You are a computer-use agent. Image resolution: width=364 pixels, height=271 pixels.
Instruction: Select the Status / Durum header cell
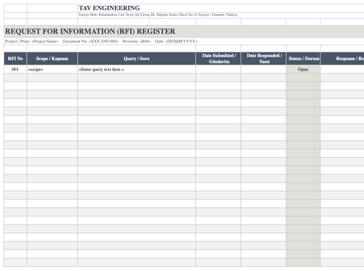click(x=303, y=59)
